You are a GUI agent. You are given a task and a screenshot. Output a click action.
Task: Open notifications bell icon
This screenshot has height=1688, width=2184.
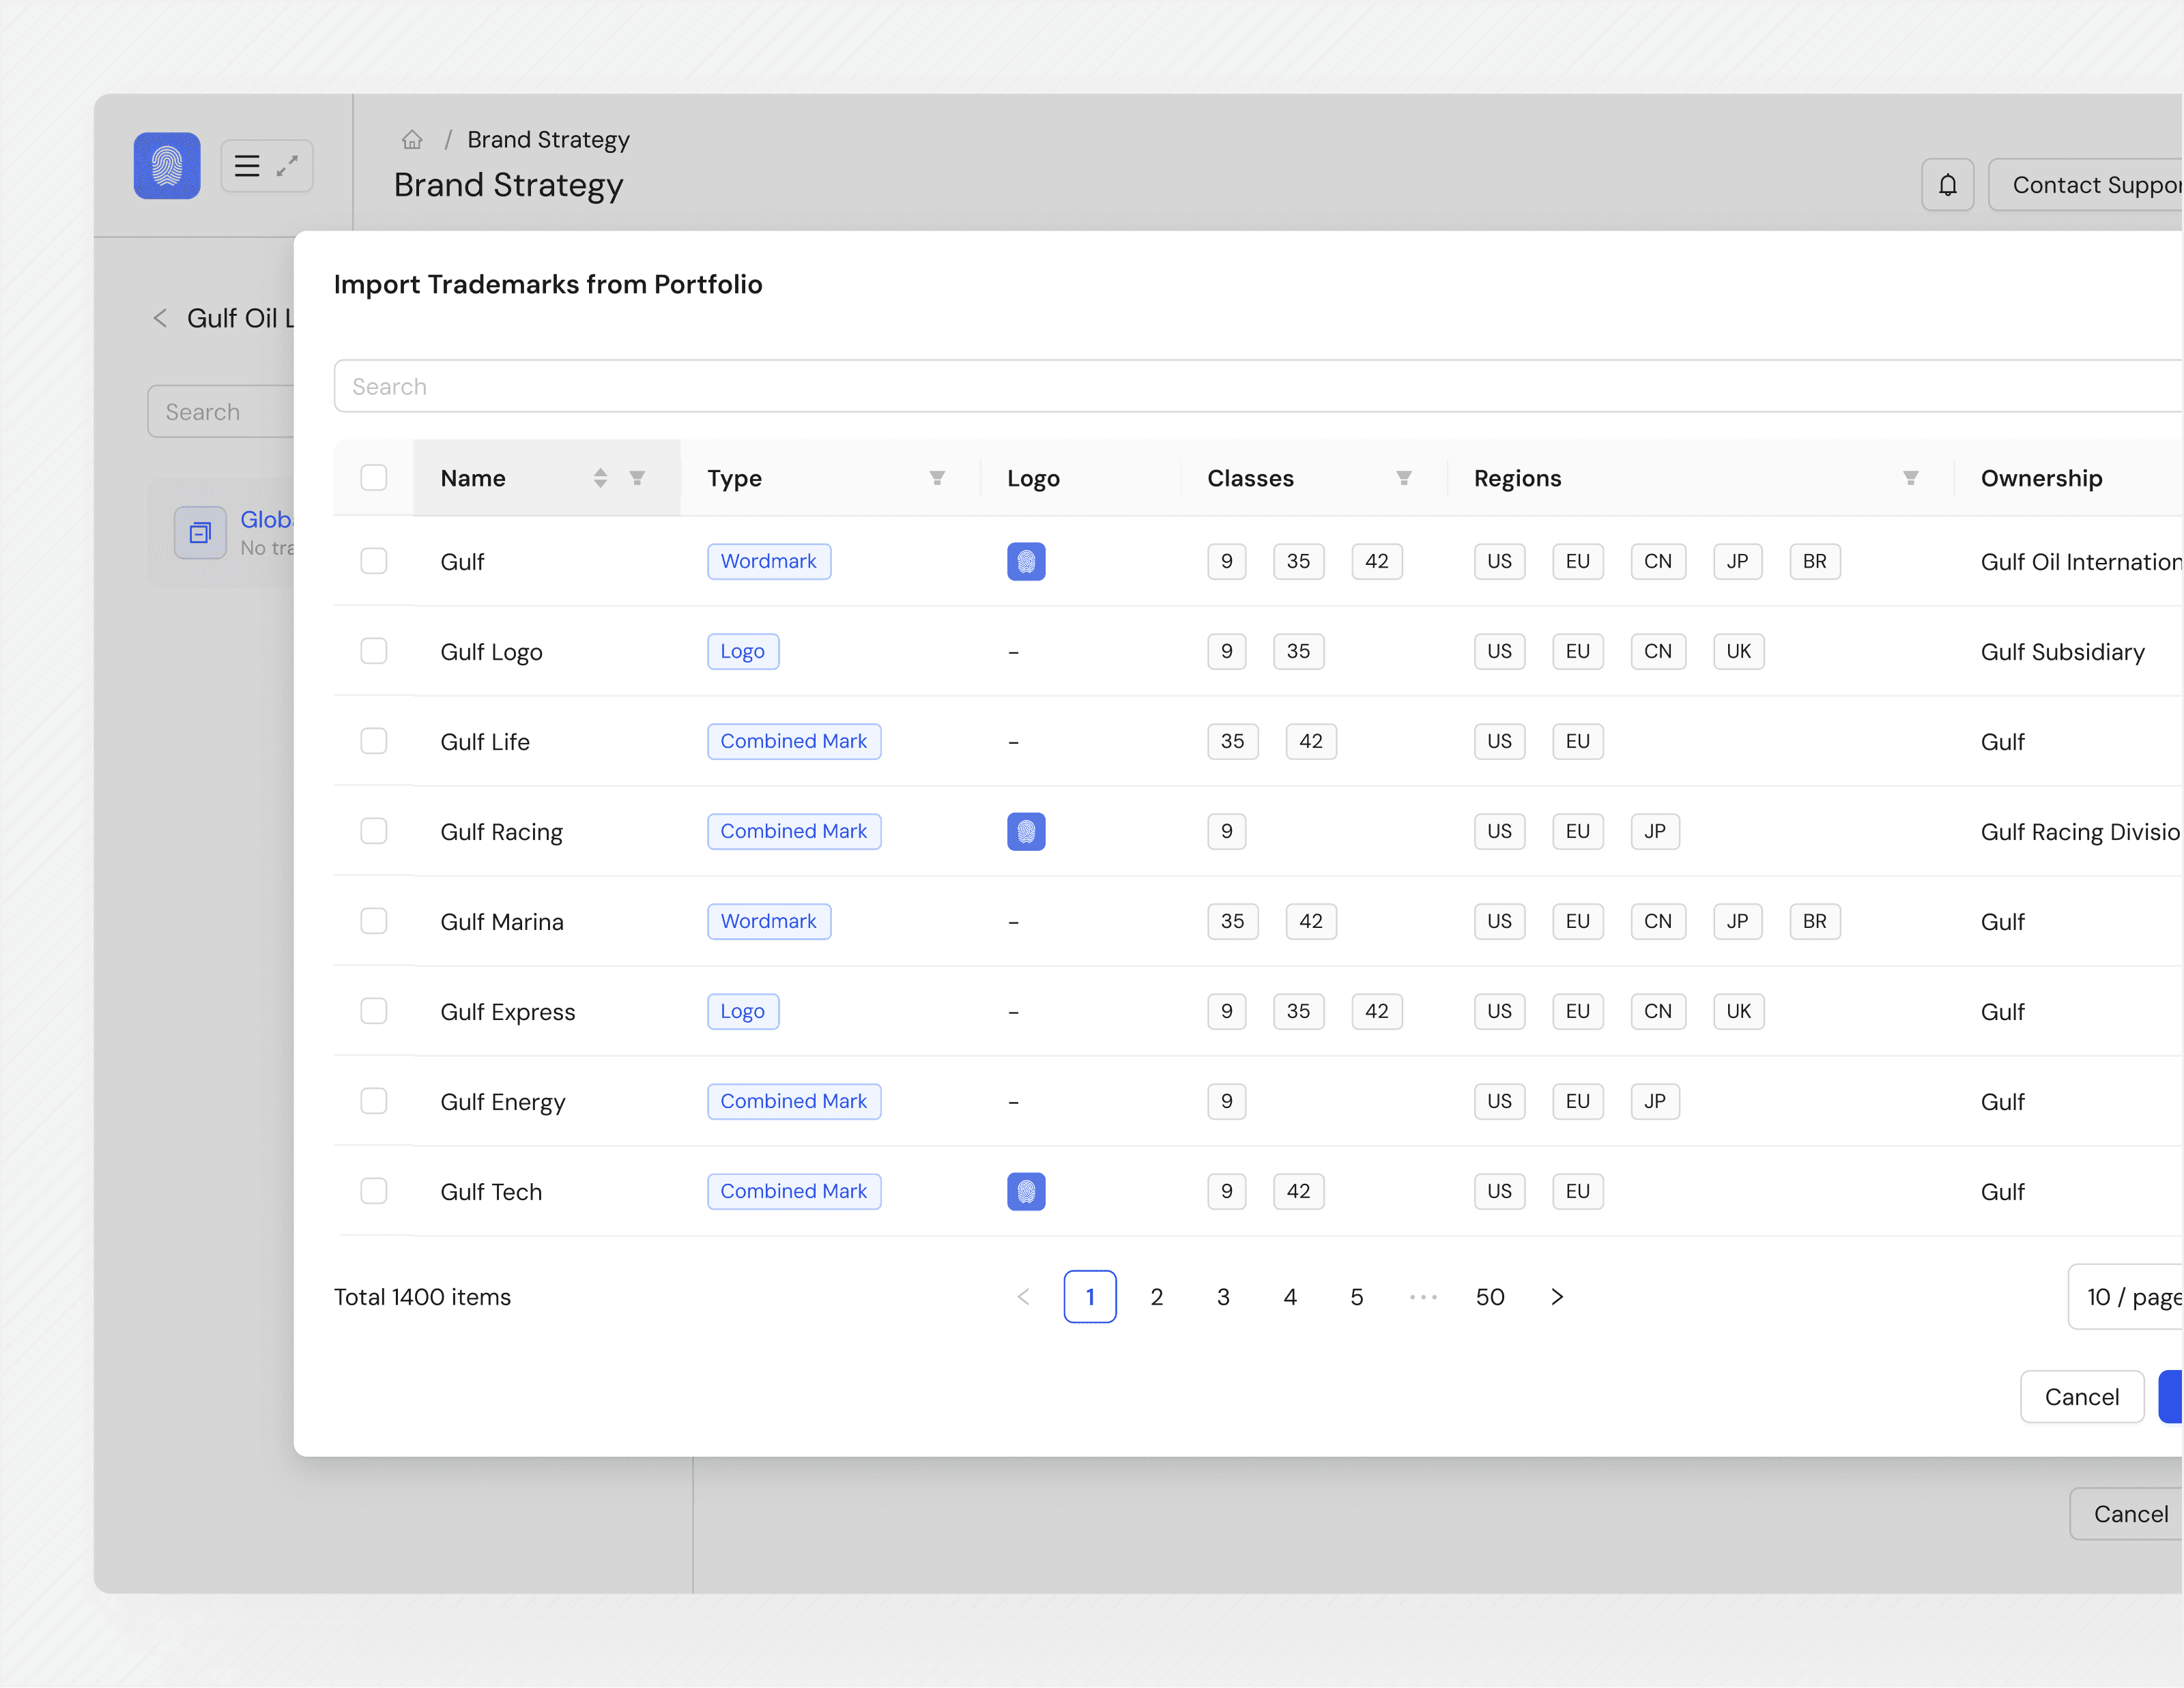[x=1947, y=185]
